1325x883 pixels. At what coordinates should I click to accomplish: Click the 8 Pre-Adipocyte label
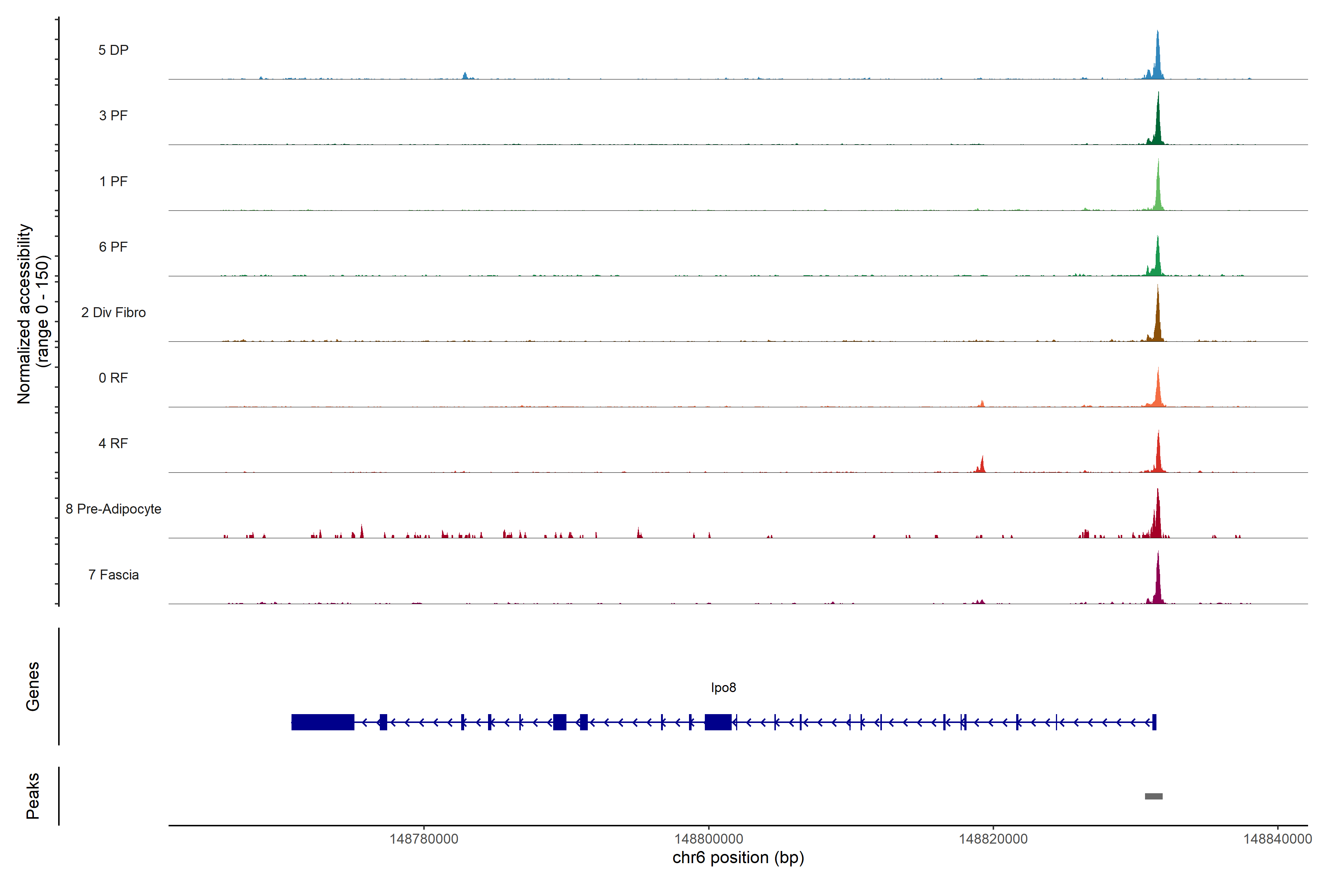(113, 509)
